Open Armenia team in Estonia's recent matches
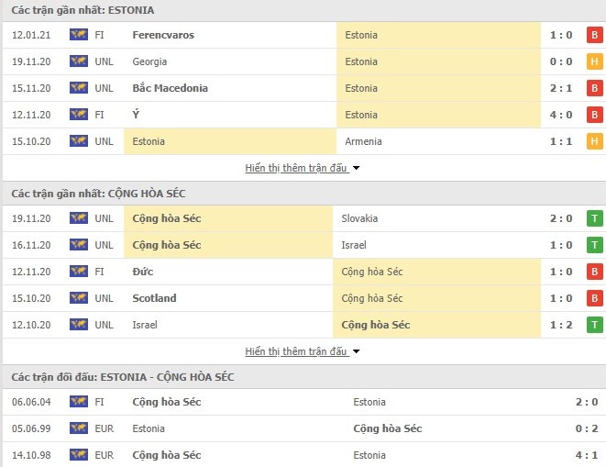The height and width of the screenshot is (467, 606). 363,141
